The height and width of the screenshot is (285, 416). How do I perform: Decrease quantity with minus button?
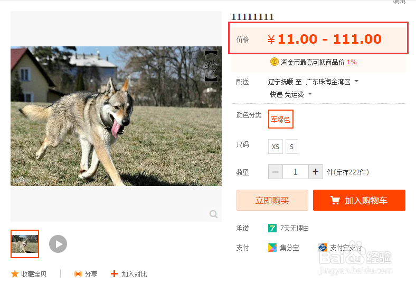[276, 172]
